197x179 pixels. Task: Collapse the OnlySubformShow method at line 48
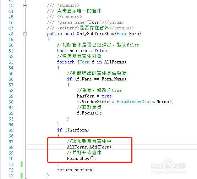[x=25, y=34]
